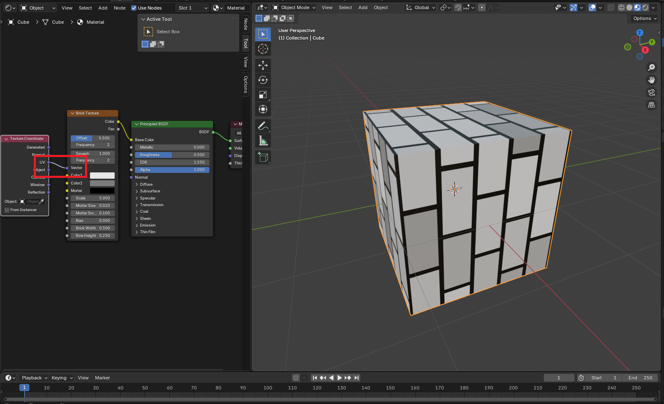Screen dimensions: 664x404
Task: Select the Measure tool
Action: click(263, 140)
